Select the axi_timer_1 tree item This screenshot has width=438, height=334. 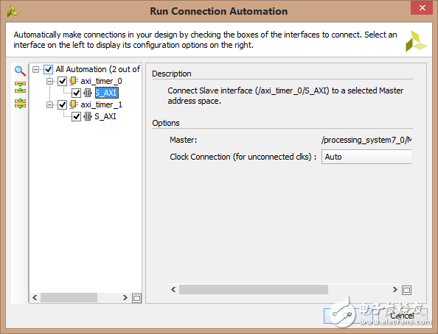[102, 104]
